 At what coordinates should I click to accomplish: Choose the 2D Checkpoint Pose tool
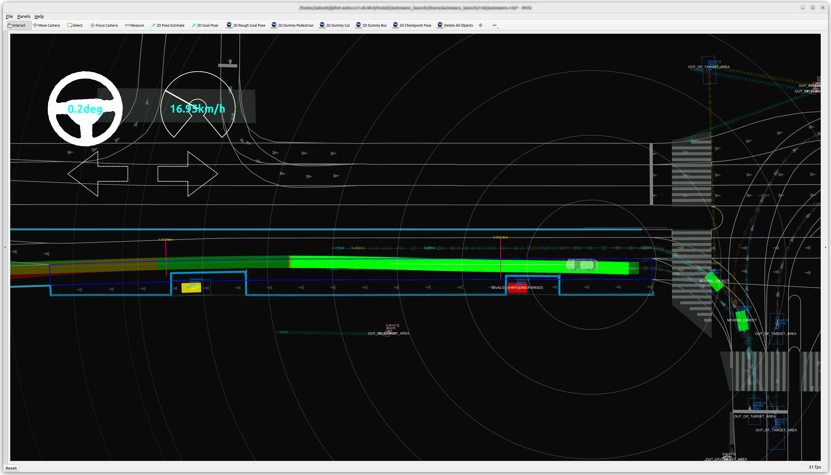coord(412,26)
